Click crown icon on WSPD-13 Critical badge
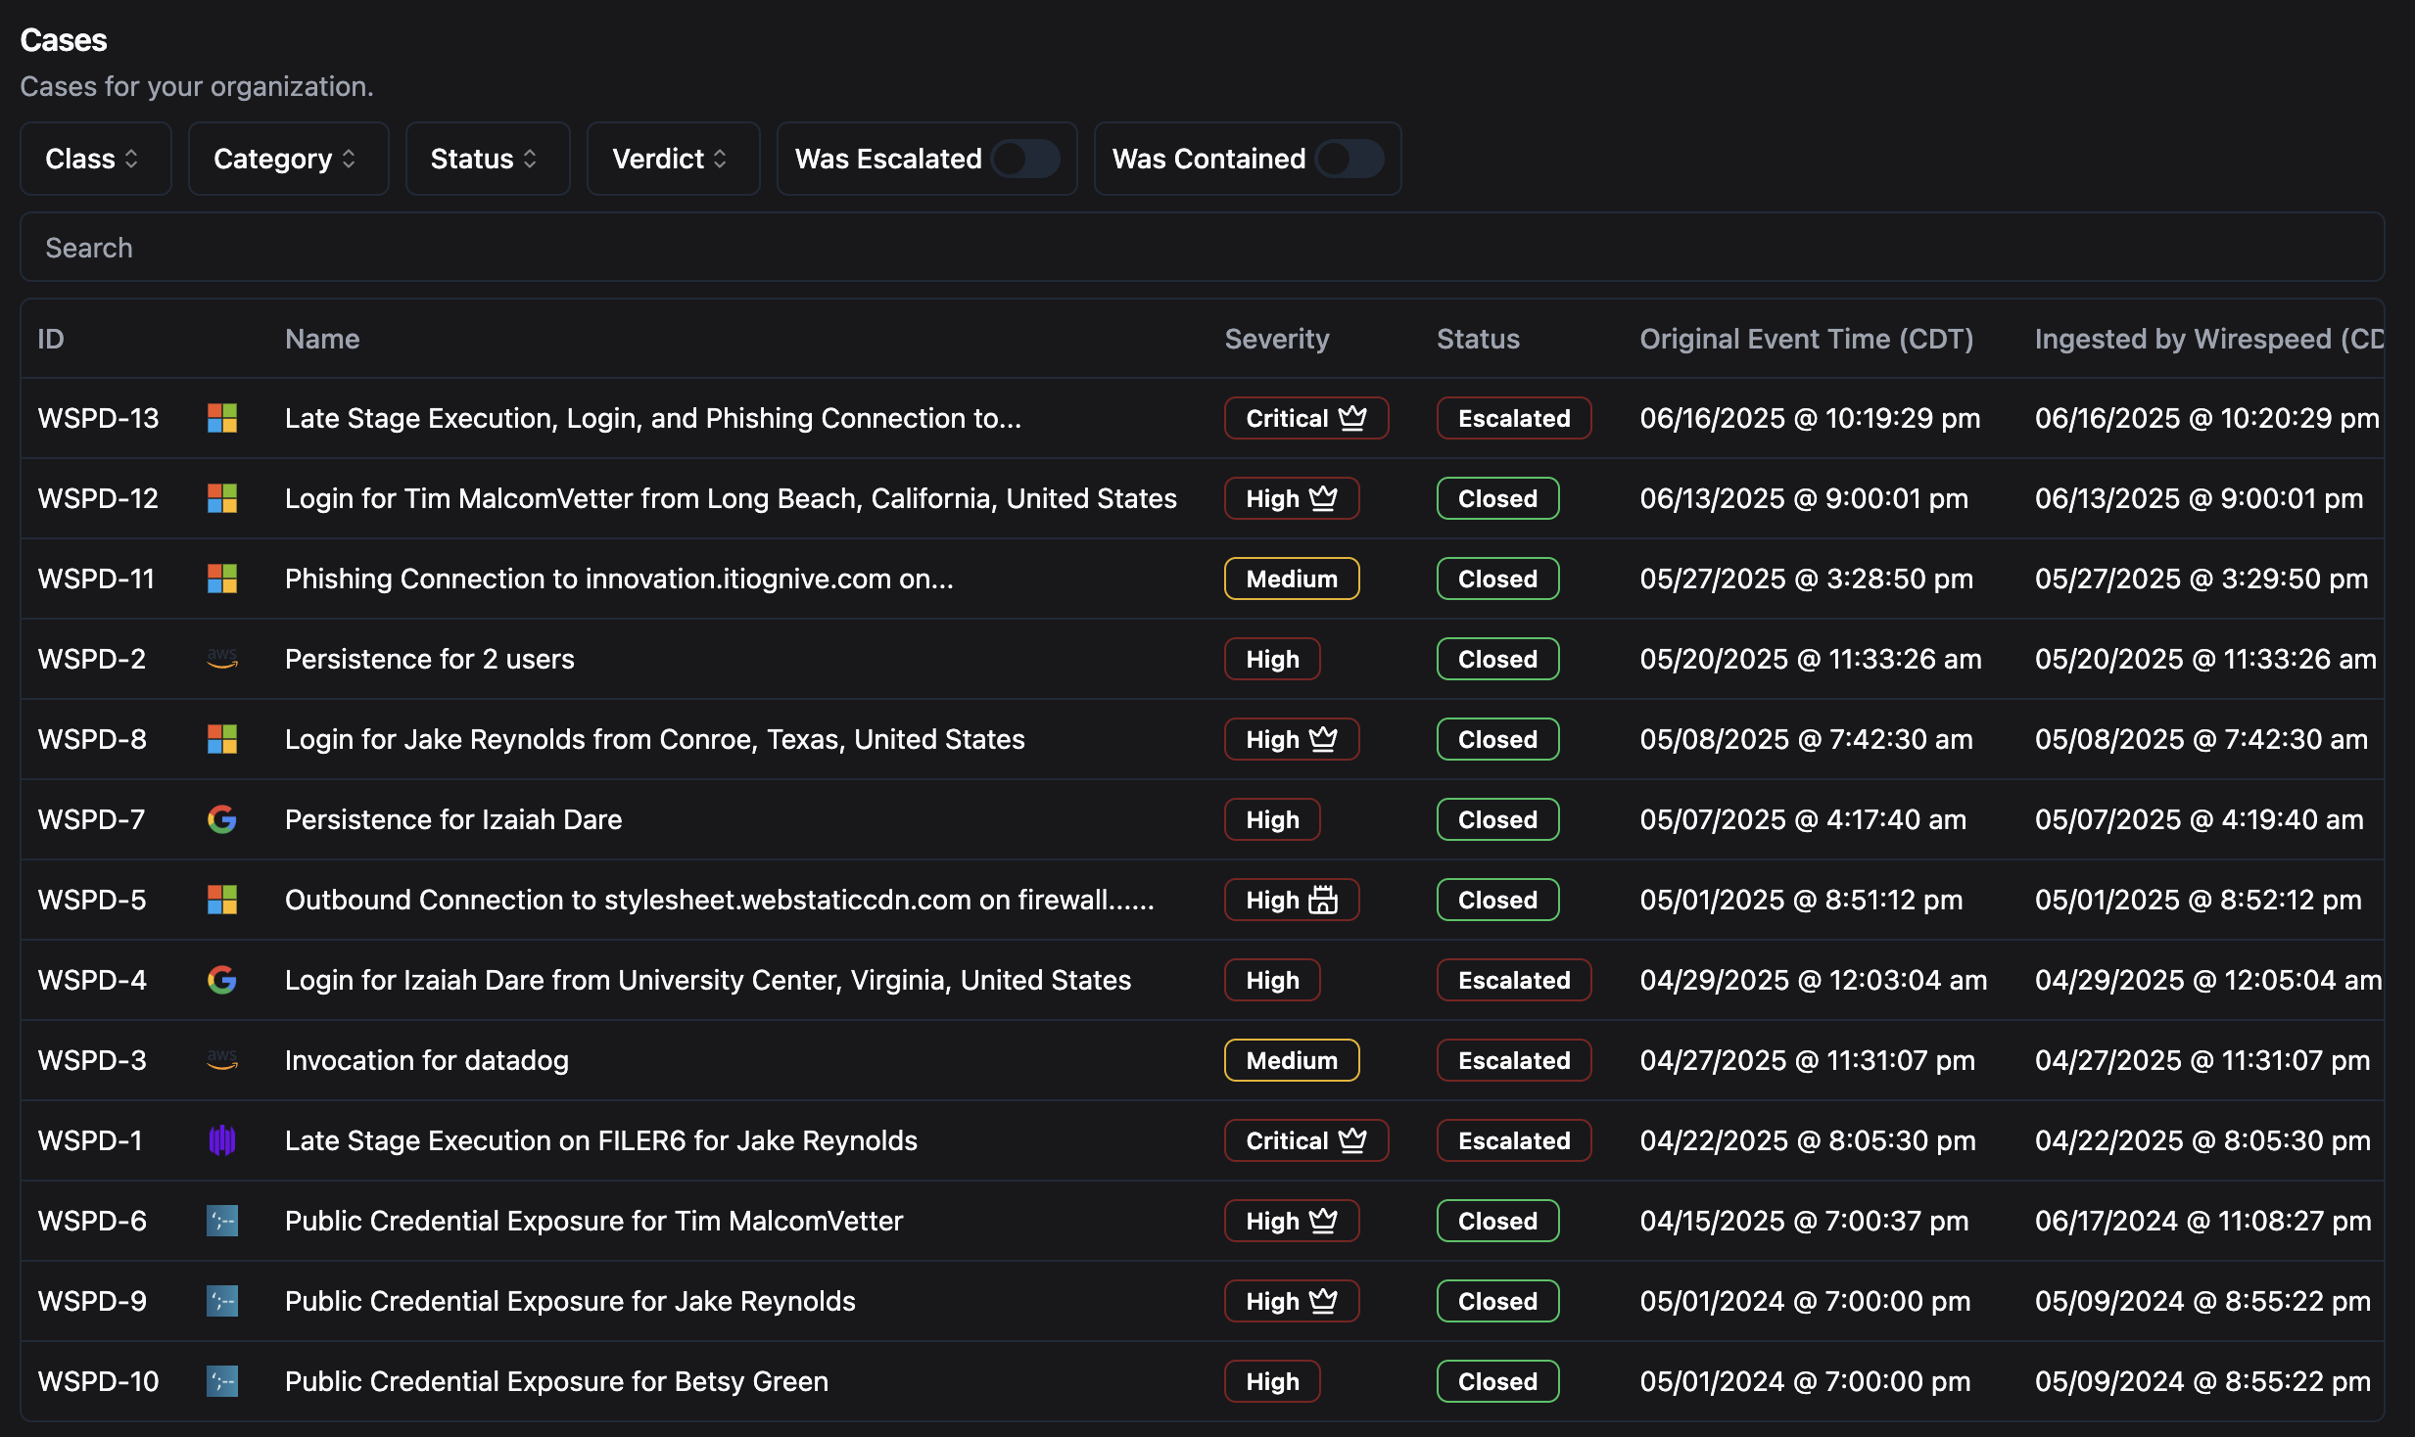 tap(1352, 418)
